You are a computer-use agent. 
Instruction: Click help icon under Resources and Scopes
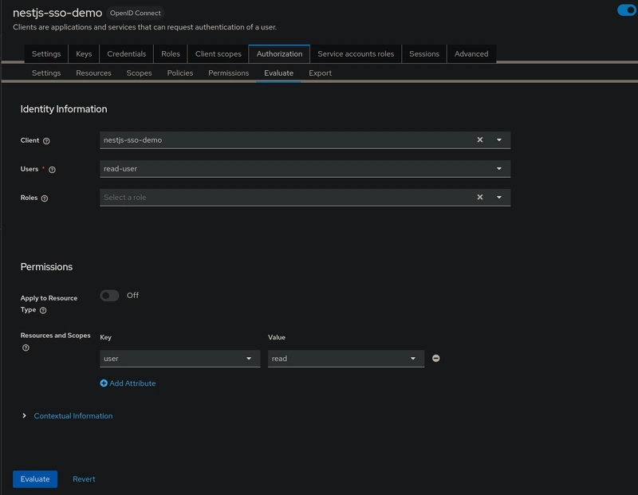click(26, 348)
